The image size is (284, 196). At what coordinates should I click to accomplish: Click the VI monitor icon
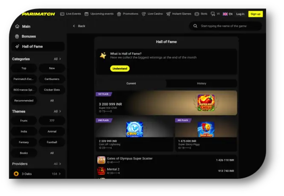tap(213, 14)
